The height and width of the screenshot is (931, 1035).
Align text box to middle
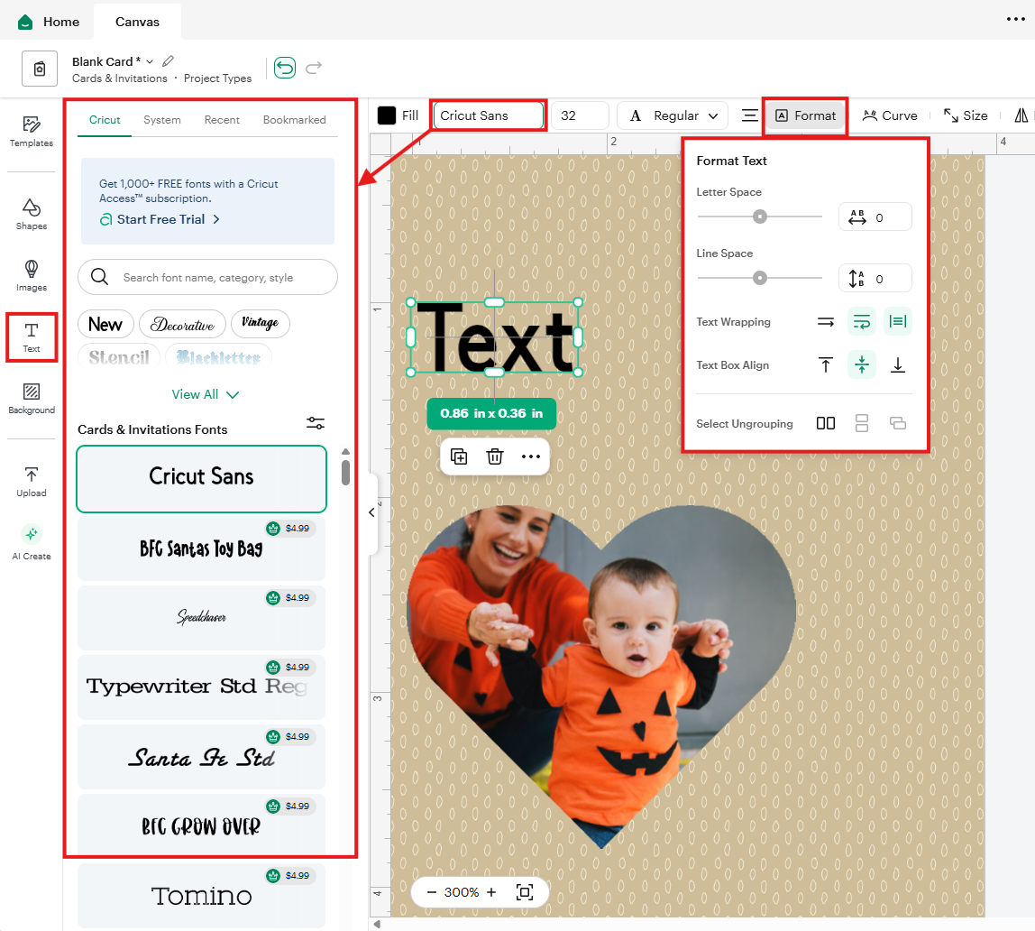point(861,364)
